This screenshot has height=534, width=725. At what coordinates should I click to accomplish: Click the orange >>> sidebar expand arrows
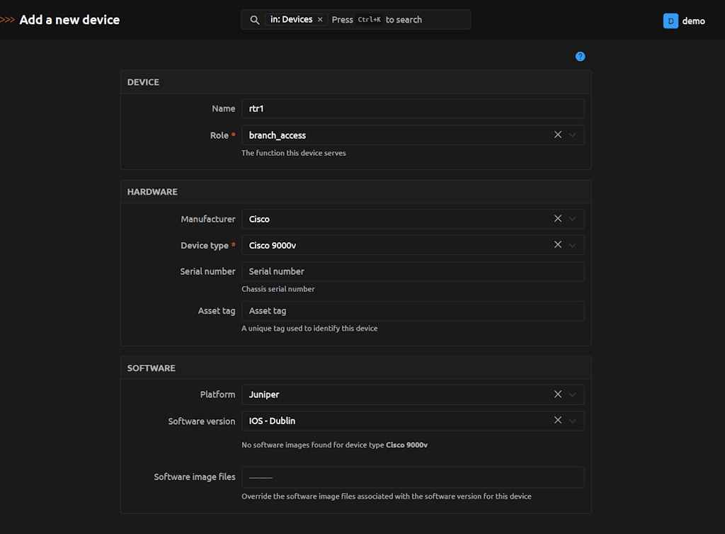8,20
